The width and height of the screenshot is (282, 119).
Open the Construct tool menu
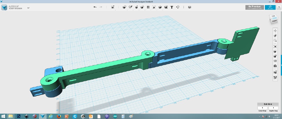coord(136,7)
